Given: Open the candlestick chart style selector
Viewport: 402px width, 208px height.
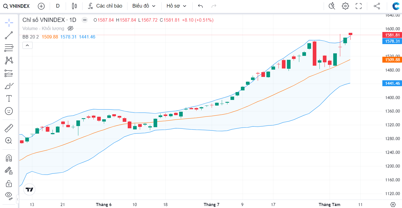Looking at the screenshot, I should (x=74, y=6).
